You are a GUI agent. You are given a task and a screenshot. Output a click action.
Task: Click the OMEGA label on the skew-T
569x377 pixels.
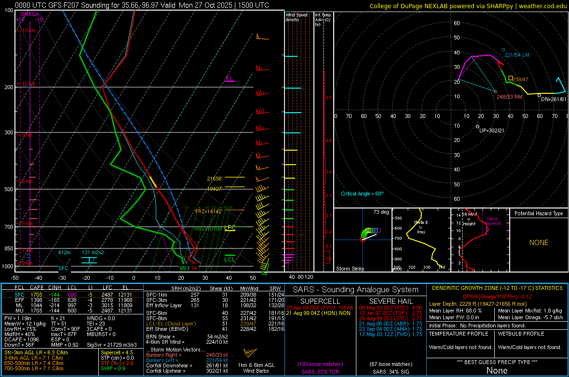pos(30,14)
